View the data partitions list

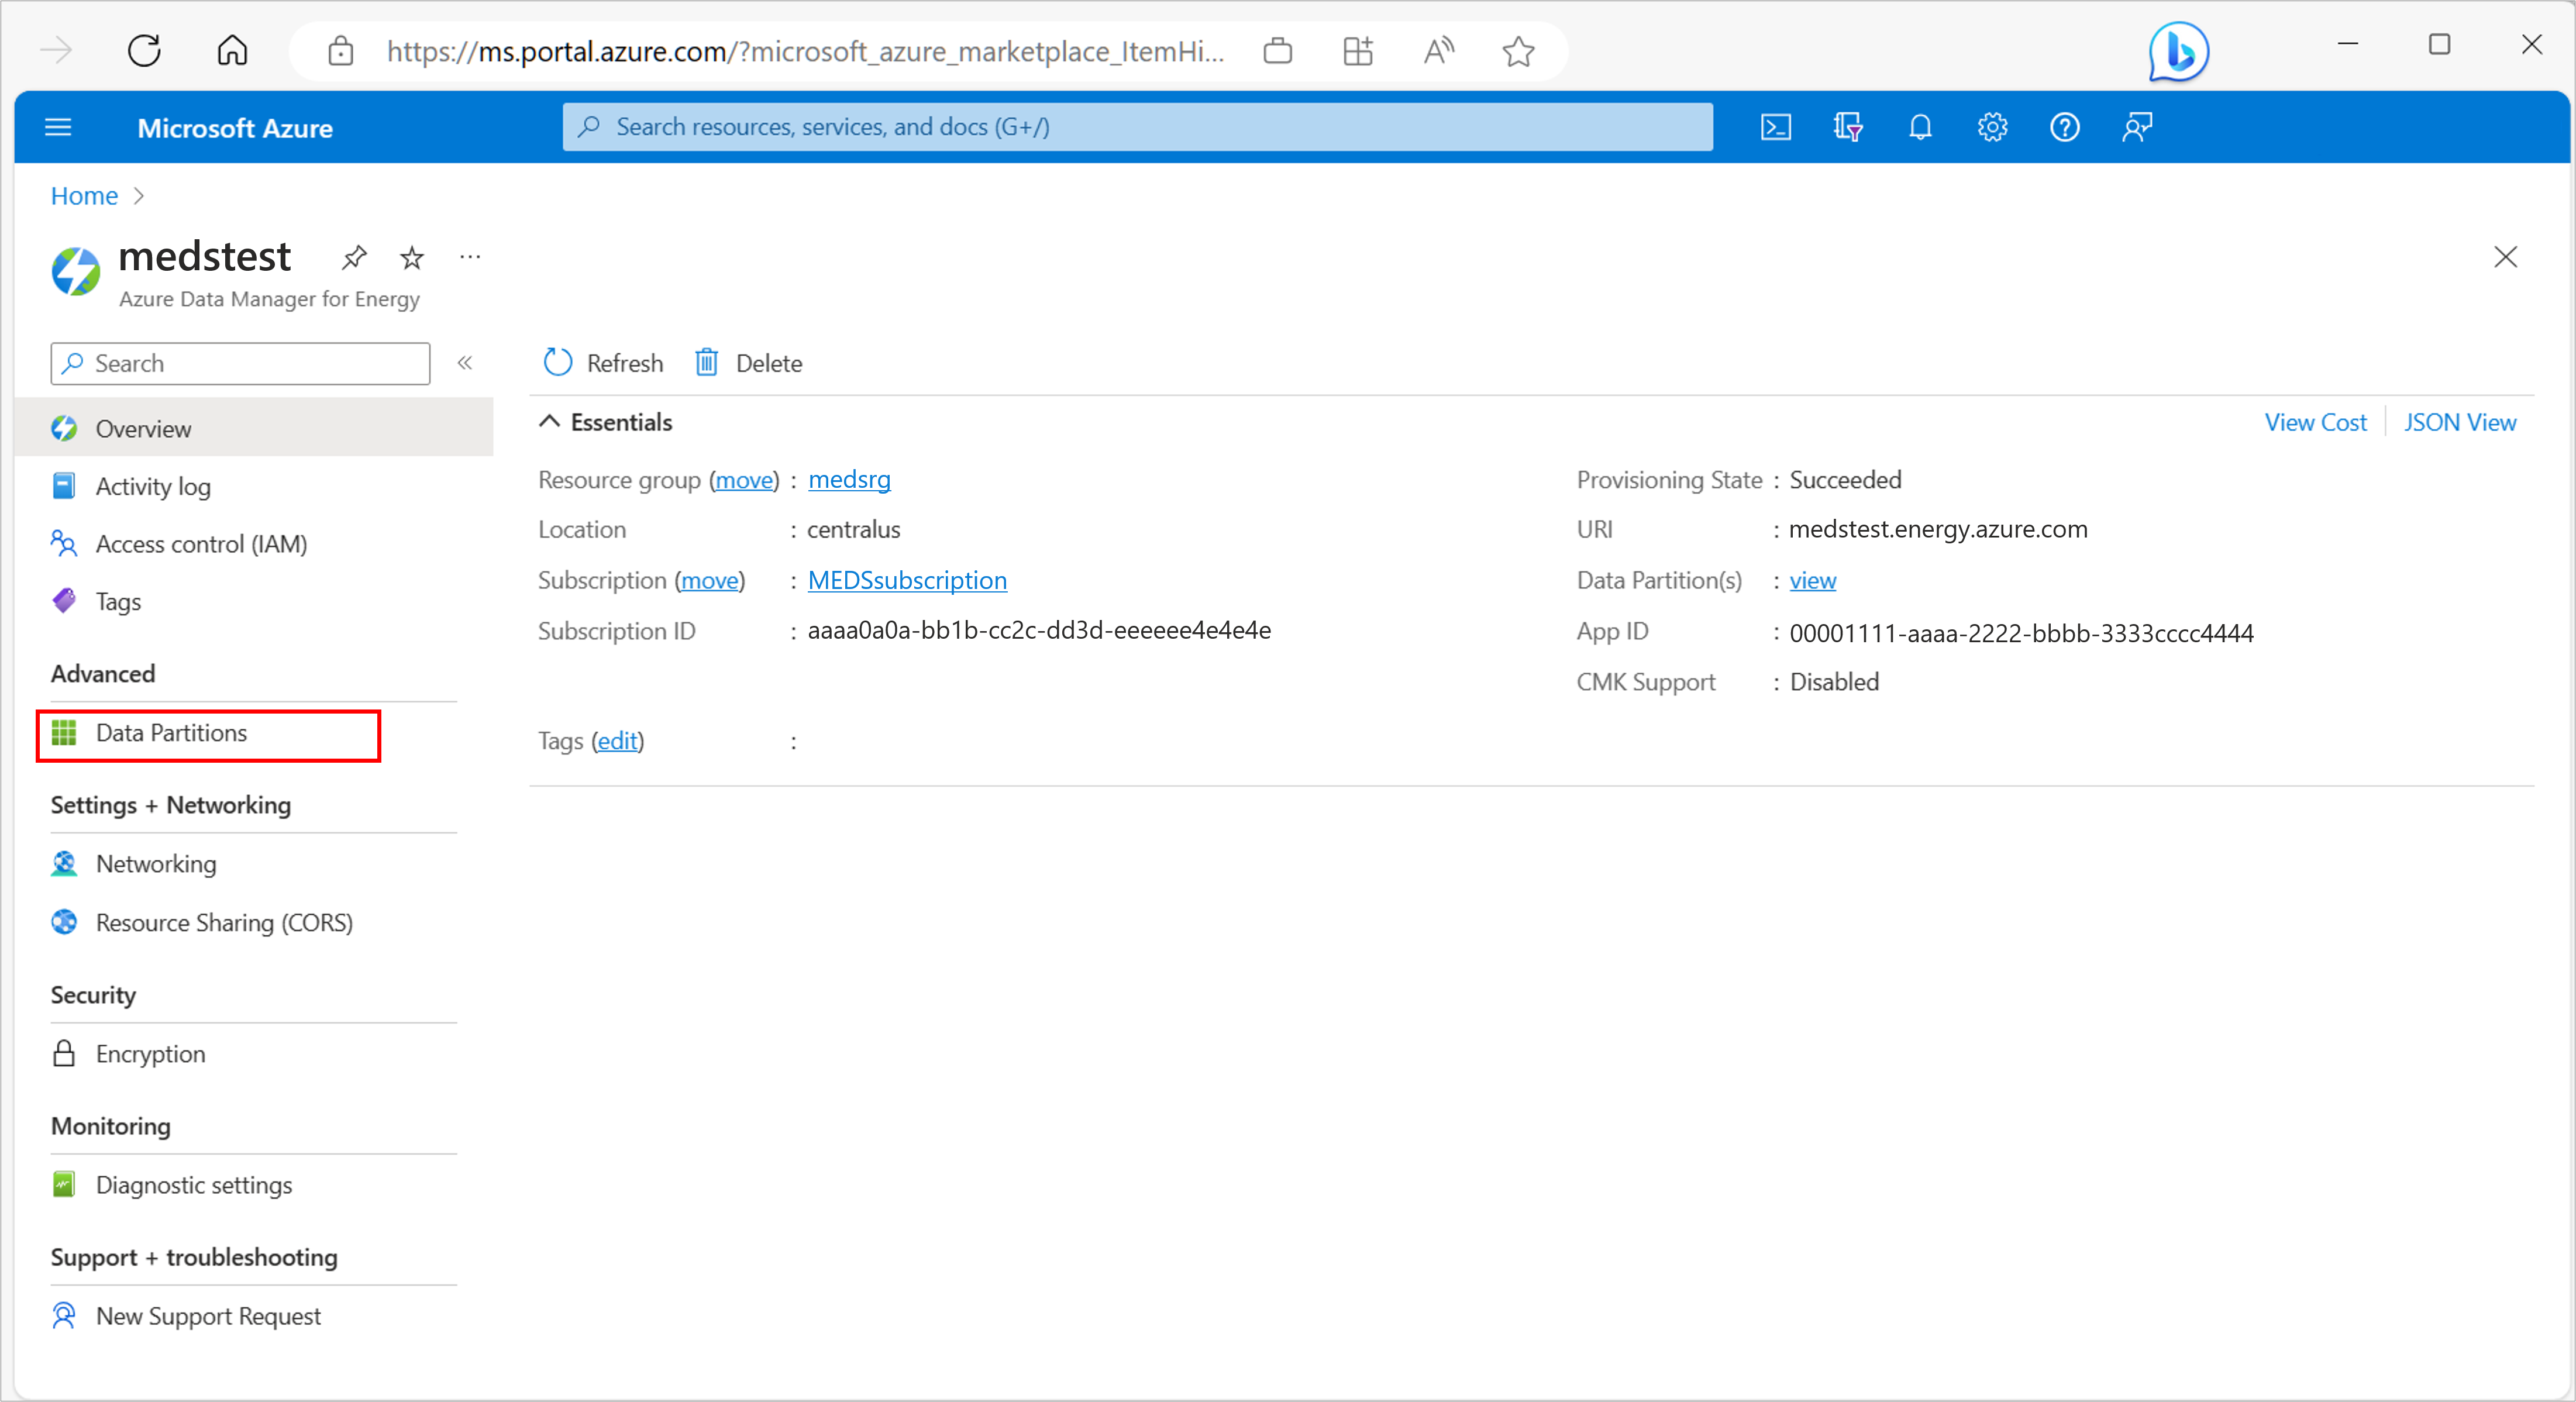tap(1813, 580)
